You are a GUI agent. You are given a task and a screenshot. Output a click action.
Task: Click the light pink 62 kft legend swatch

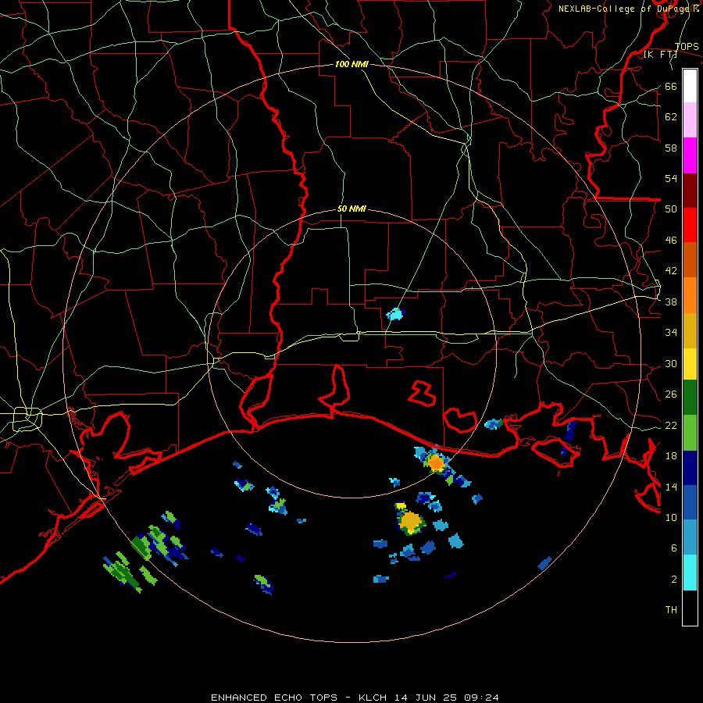(x=690, y=120)
